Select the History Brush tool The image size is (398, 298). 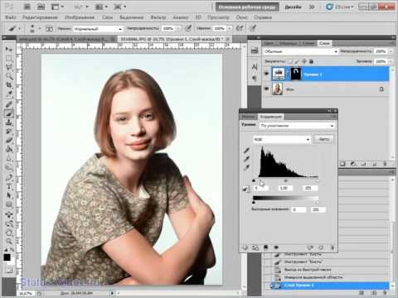coord(9,131)
